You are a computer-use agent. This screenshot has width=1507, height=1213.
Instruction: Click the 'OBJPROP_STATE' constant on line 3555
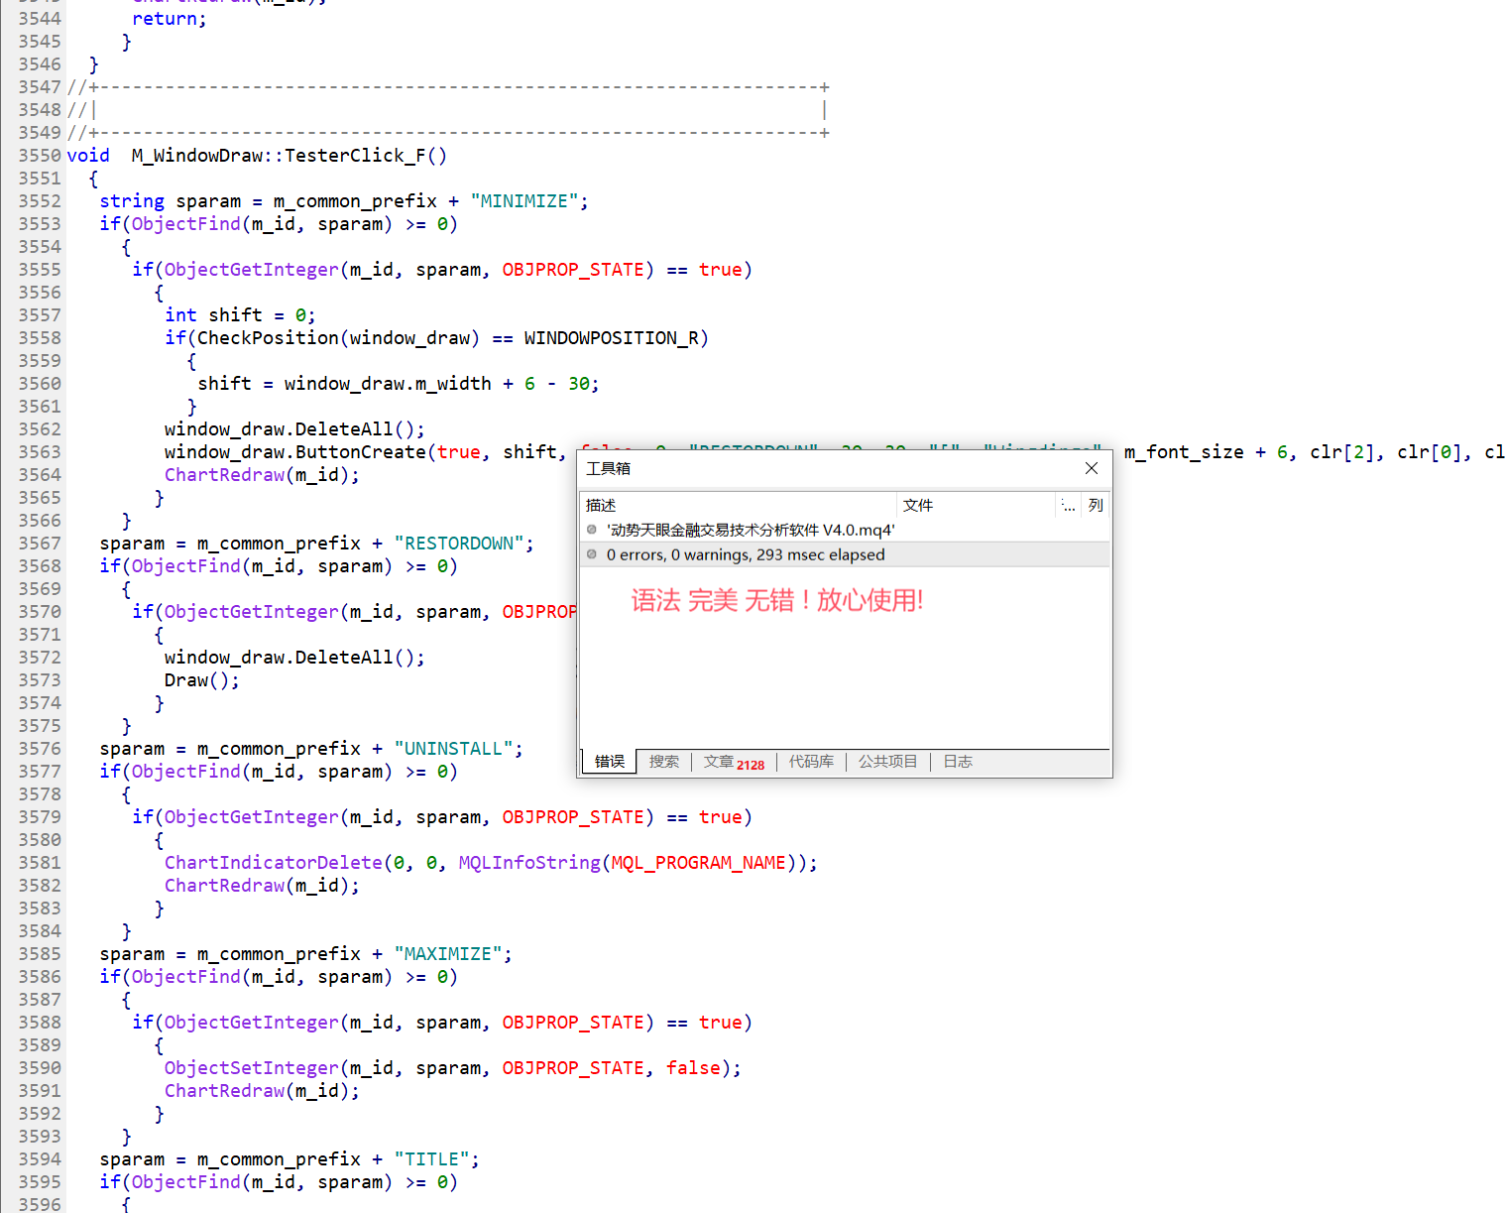pos(573,270)
